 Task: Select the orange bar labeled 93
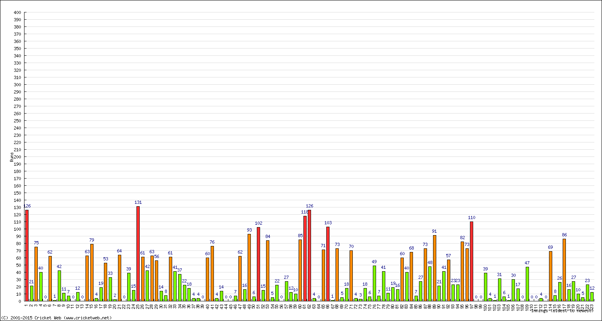pos(249,268)
